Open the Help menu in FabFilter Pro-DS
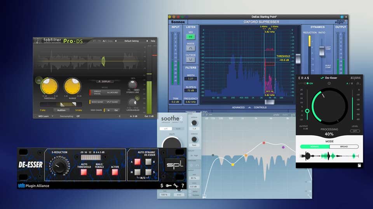The height and width of the screenshot is (209, 373). pyautogui.click(x=153, y=41)
